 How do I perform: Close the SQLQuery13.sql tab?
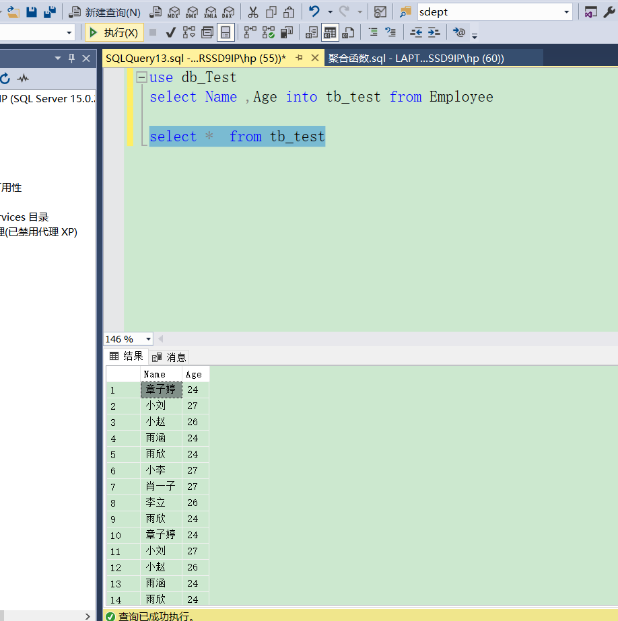click(315, 59)
